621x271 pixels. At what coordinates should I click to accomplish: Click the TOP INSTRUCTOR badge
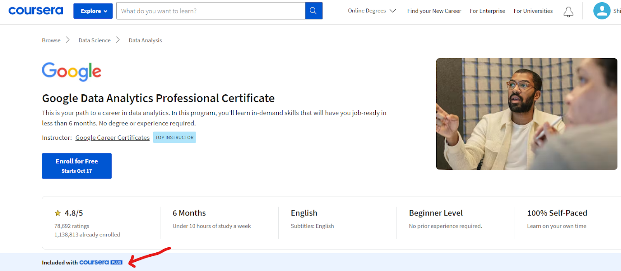coord(175,137)
